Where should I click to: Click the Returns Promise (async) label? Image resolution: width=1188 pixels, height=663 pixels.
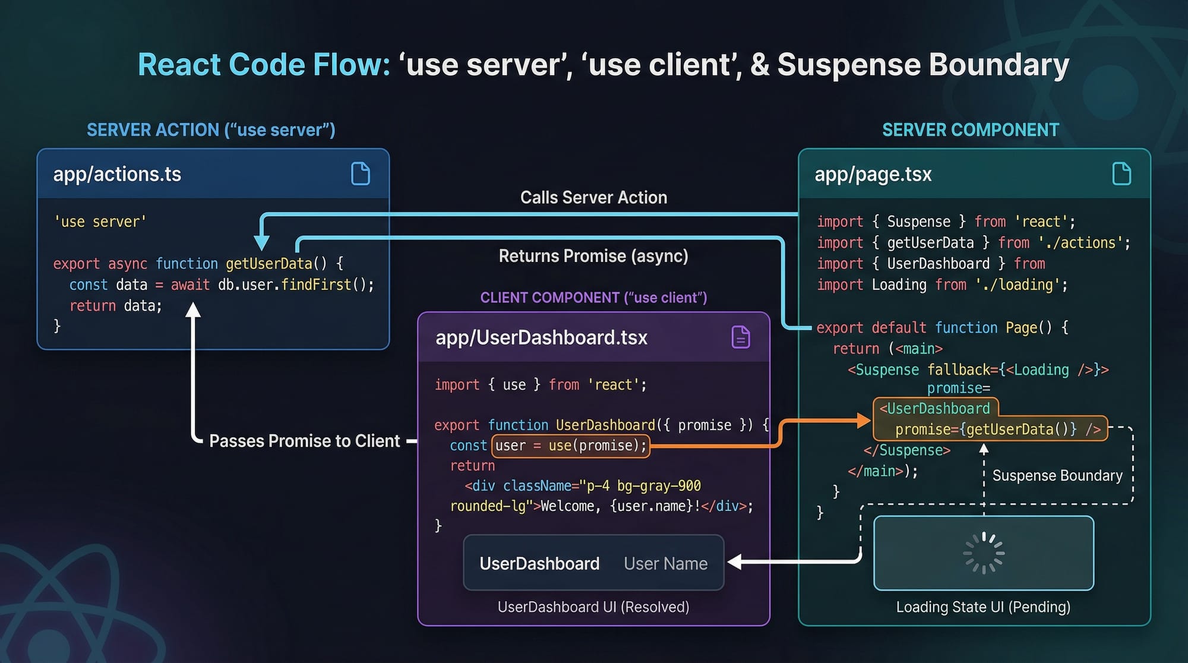pyautogui.click(x=593, y=256)
